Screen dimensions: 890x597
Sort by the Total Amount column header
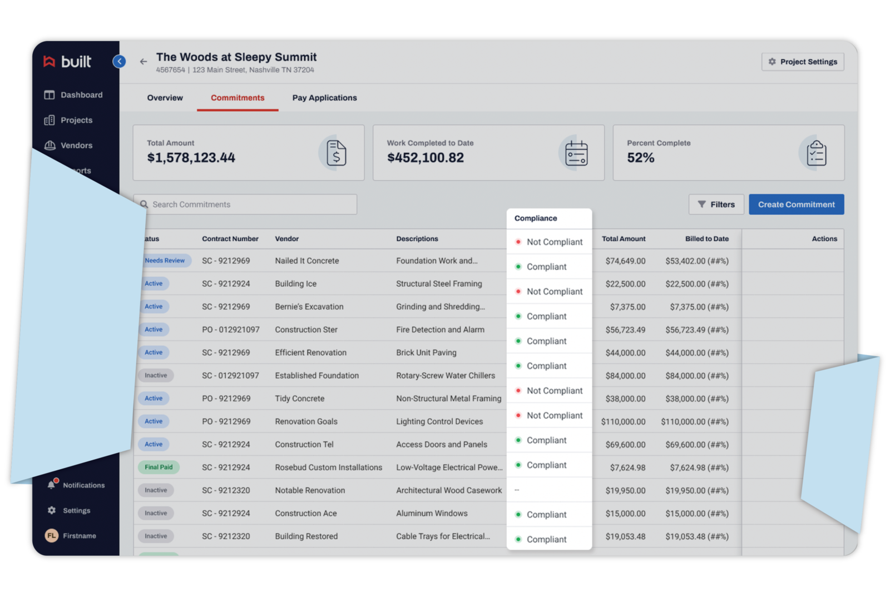(x=623, y=239)
